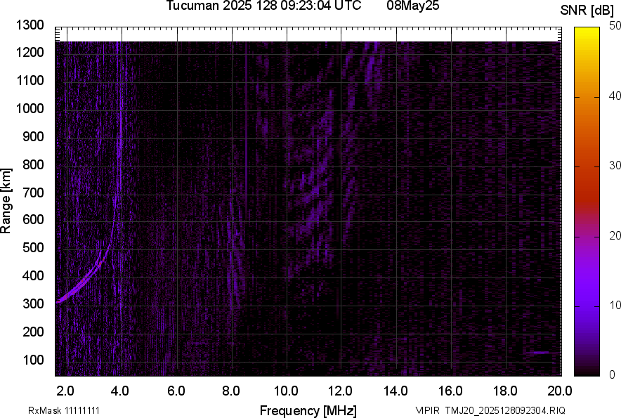
Task: Click the frequency tick label 8.0
Action: coord(231,391)
